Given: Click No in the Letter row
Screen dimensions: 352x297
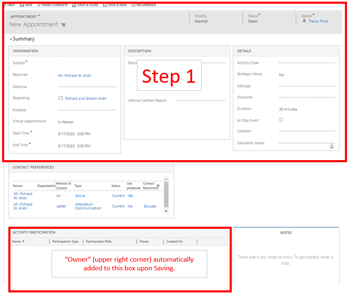Looking at the screenshot, I should pos(130,206).
